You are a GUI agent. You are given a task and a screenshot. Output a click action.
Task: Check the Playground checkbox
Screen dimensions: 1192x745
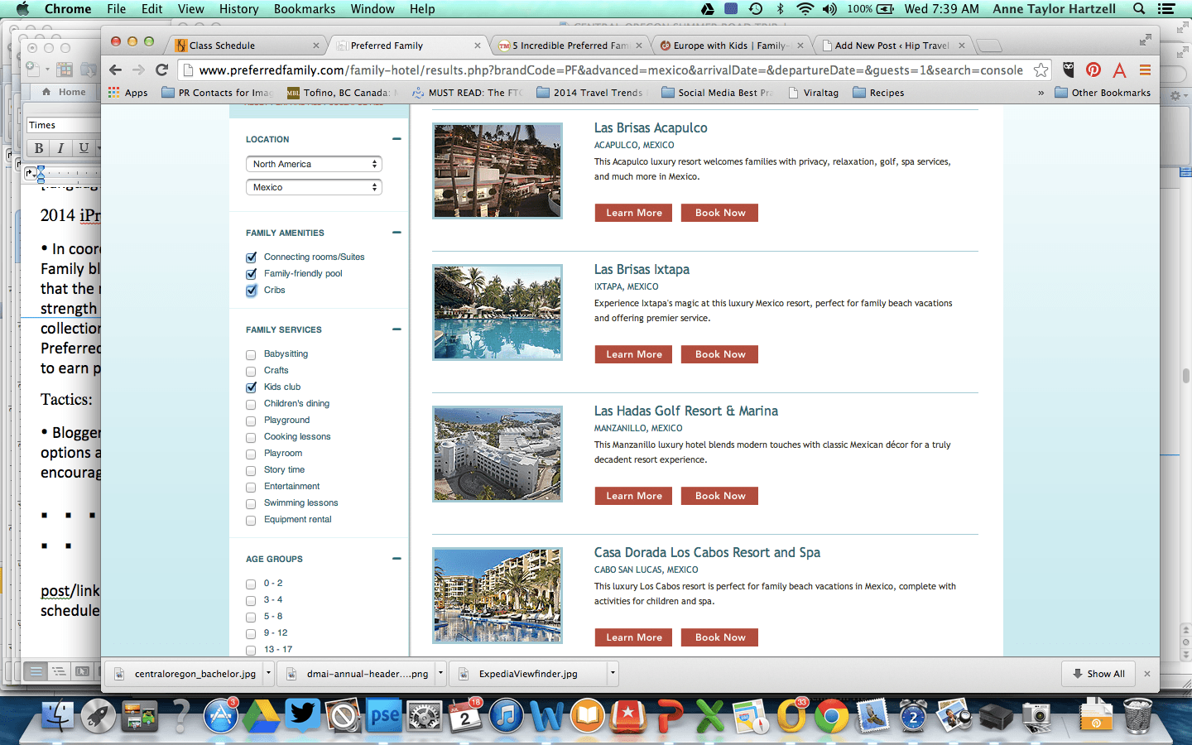point(251,421)
